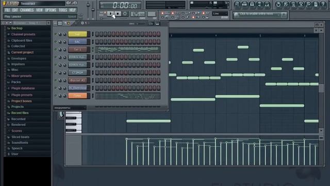Screen dimensions: 330x186
Task: Open the CHANNELS menu
Action: [27, 10]
